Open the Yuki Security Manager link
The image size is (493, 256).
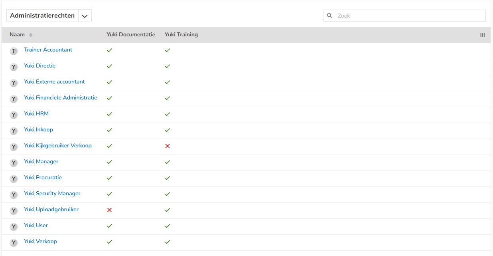click(x=52, y=194)
